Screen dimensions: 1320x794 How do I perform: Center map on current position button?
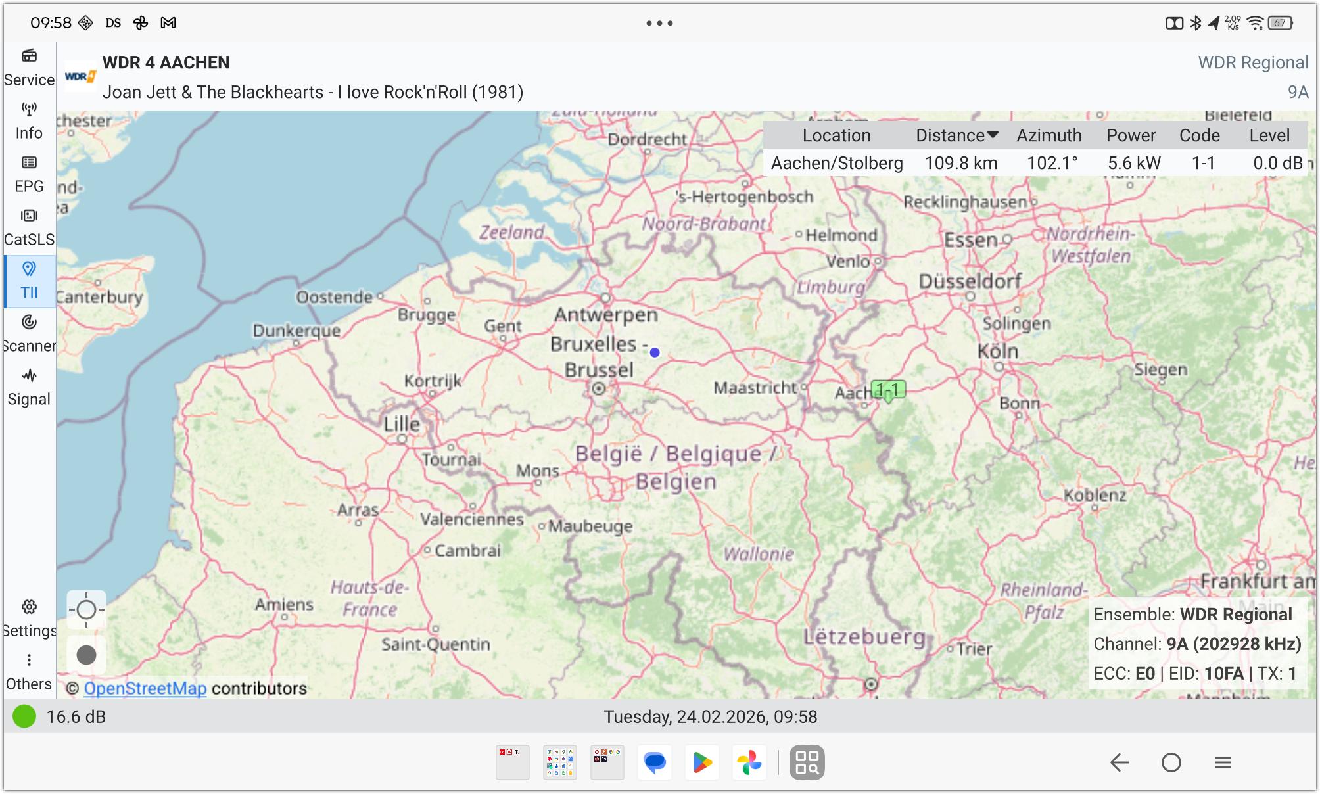[86, 610]
